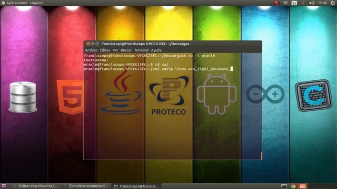Click the show desktop icon in bottom panel
Screen dimensions: 337x189
[x=4, y=186]
